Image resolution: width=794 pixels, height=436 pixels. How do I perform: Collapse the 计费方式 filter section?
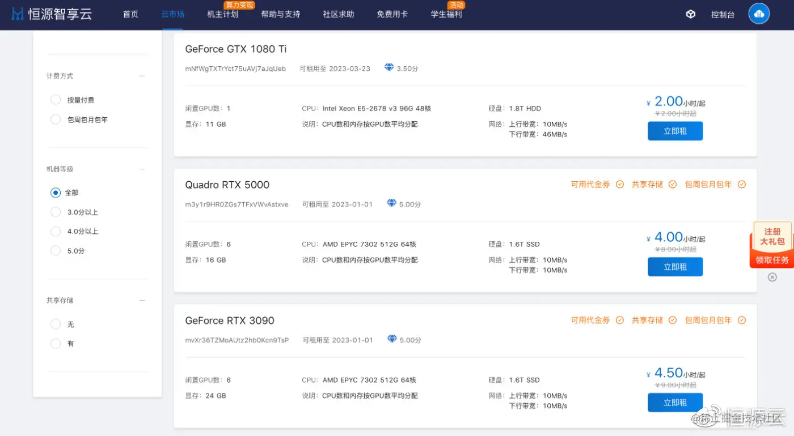click(x=142, y=76)
